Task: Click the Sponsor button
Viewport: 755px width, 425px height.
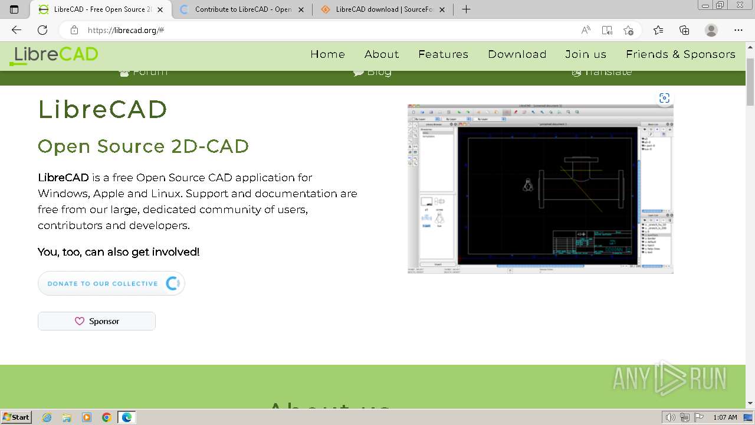Action: tap(97, 321)
